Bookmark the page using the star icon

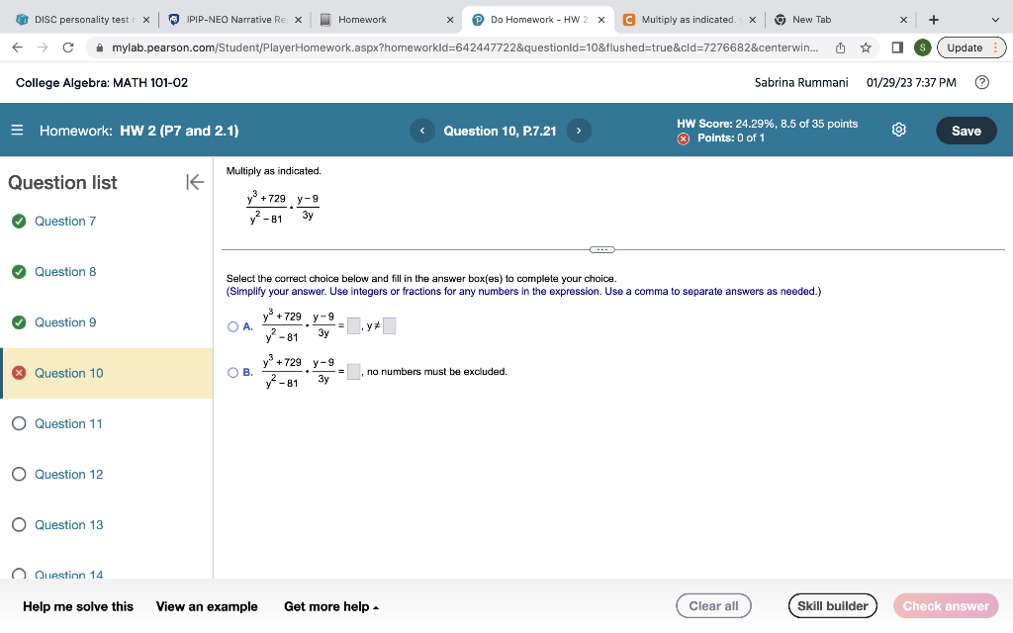pyautogui.click(x=866, y=45)
